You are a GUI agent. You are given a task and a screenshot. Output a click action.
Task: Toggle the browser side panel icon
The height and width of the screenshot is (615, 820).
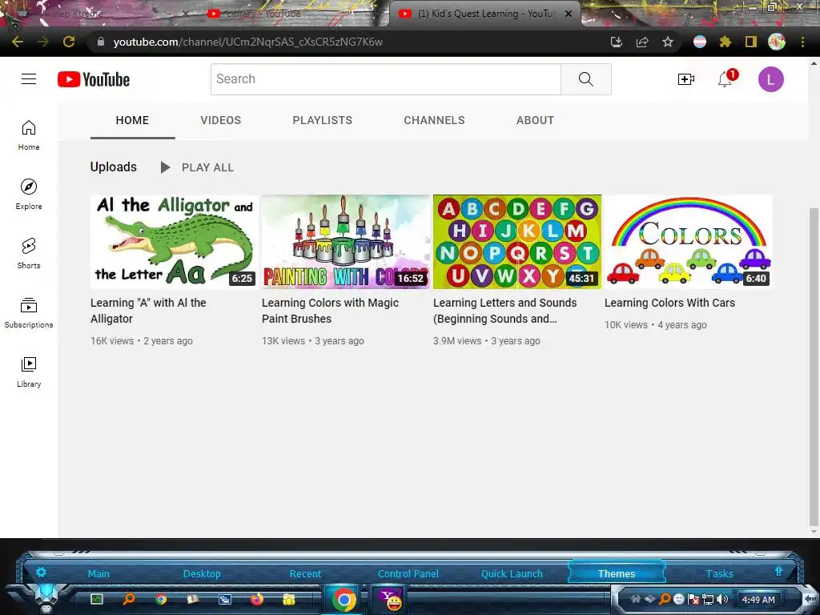point(750,42)
